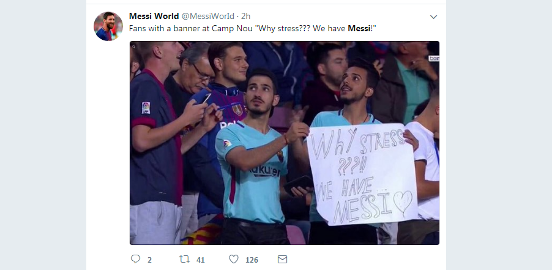Open the Messi World display name link
This screenshot has height=270, width=552.
coord(154,16)
